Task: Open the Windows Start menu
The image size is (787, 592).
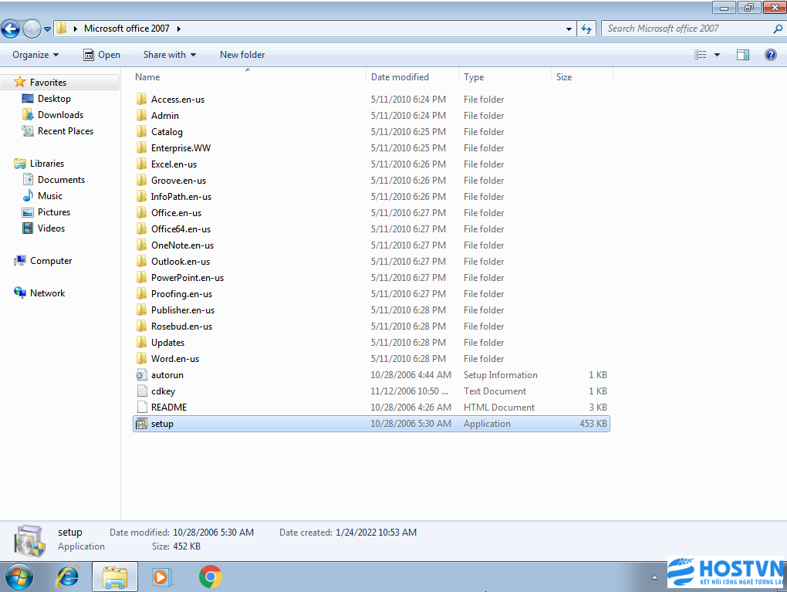Action: (x=19, y=577)
